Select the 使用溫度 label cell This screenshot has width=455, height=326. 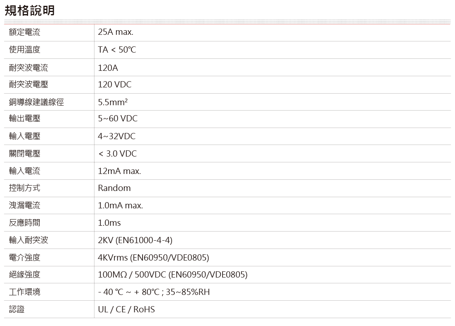(25, 50)
